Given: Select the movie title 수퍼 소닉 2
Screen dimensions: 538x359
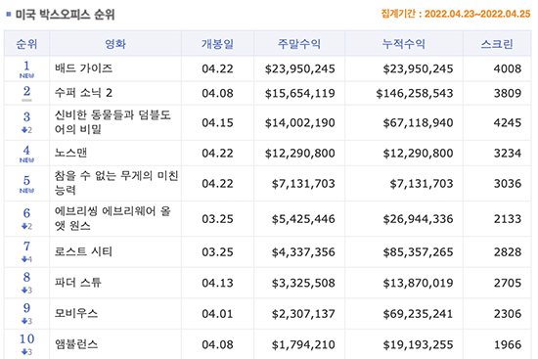Looking at the screenshot, I should (84, 93).
